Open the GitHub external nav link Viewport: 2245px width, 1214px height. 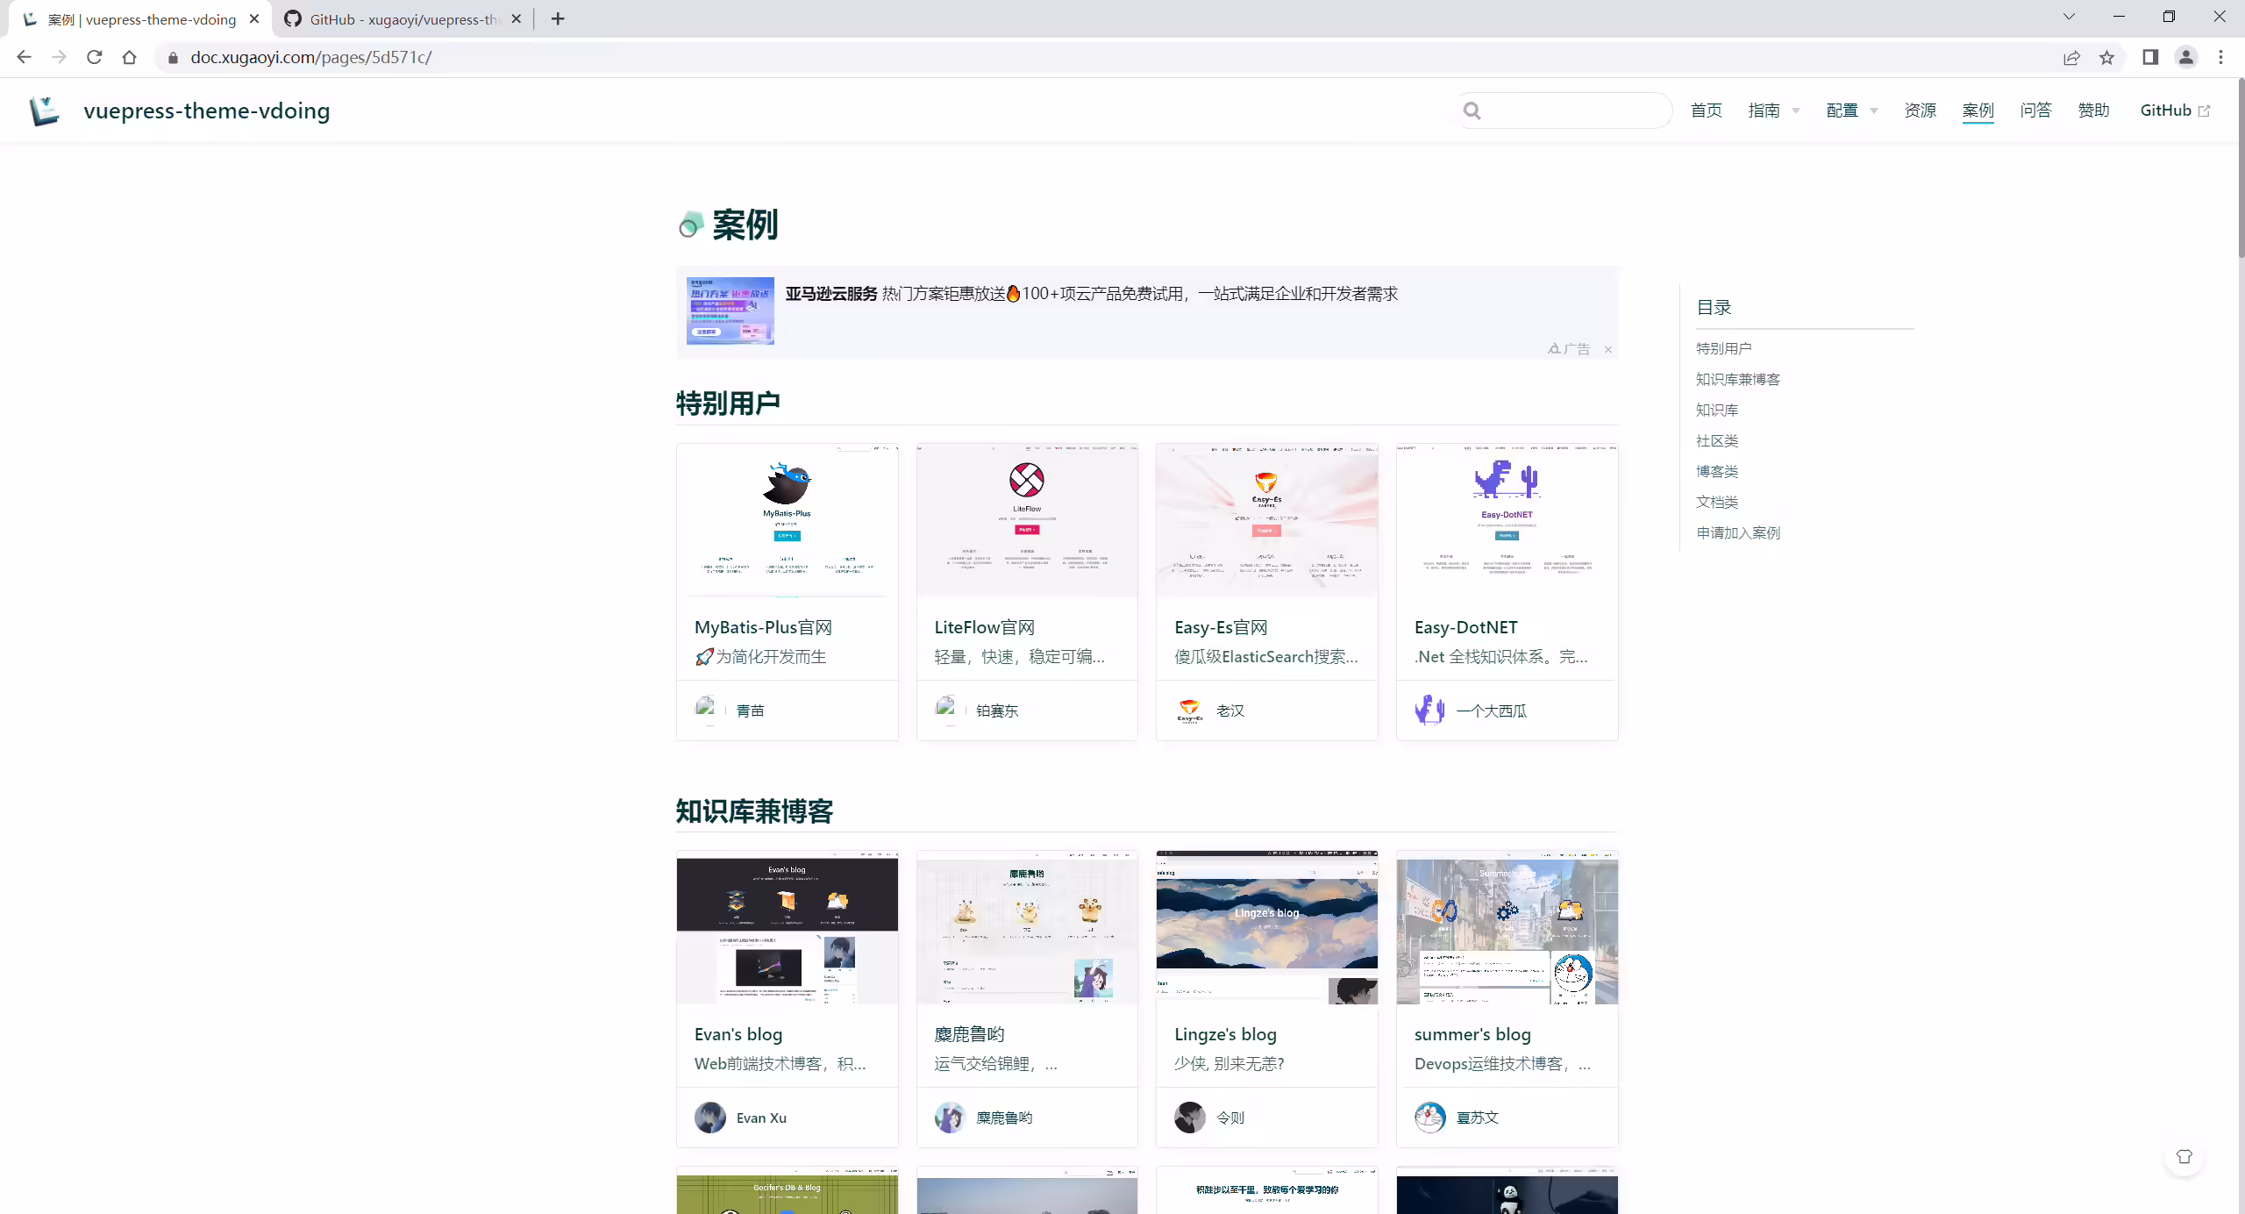point(2175,111)
